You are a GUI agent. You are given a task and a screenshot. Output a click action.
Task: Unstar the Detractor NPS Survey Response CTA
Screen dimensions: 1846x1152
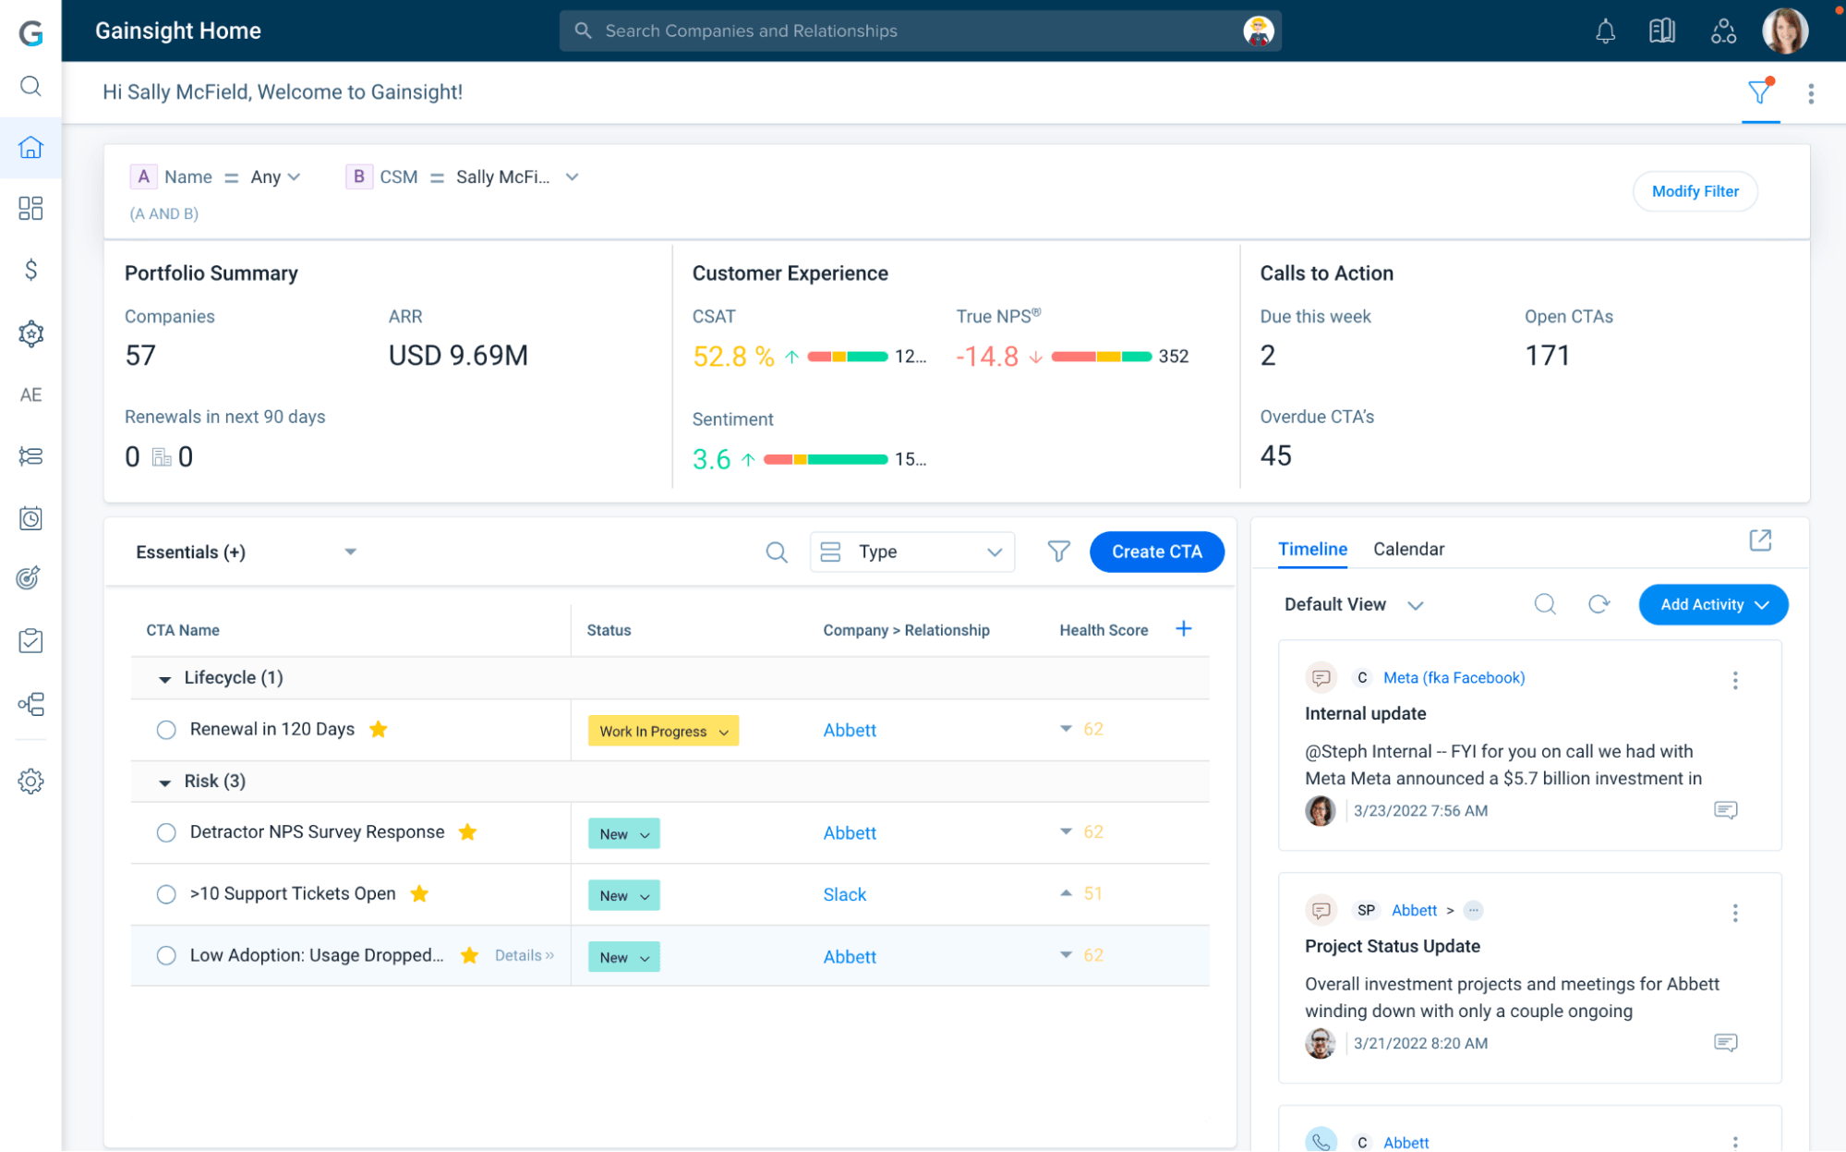(467, 831)
